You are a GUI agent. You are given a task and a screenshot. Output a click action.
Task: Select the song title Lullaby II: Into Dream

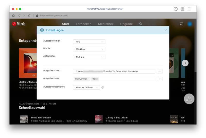coord(117,118)
